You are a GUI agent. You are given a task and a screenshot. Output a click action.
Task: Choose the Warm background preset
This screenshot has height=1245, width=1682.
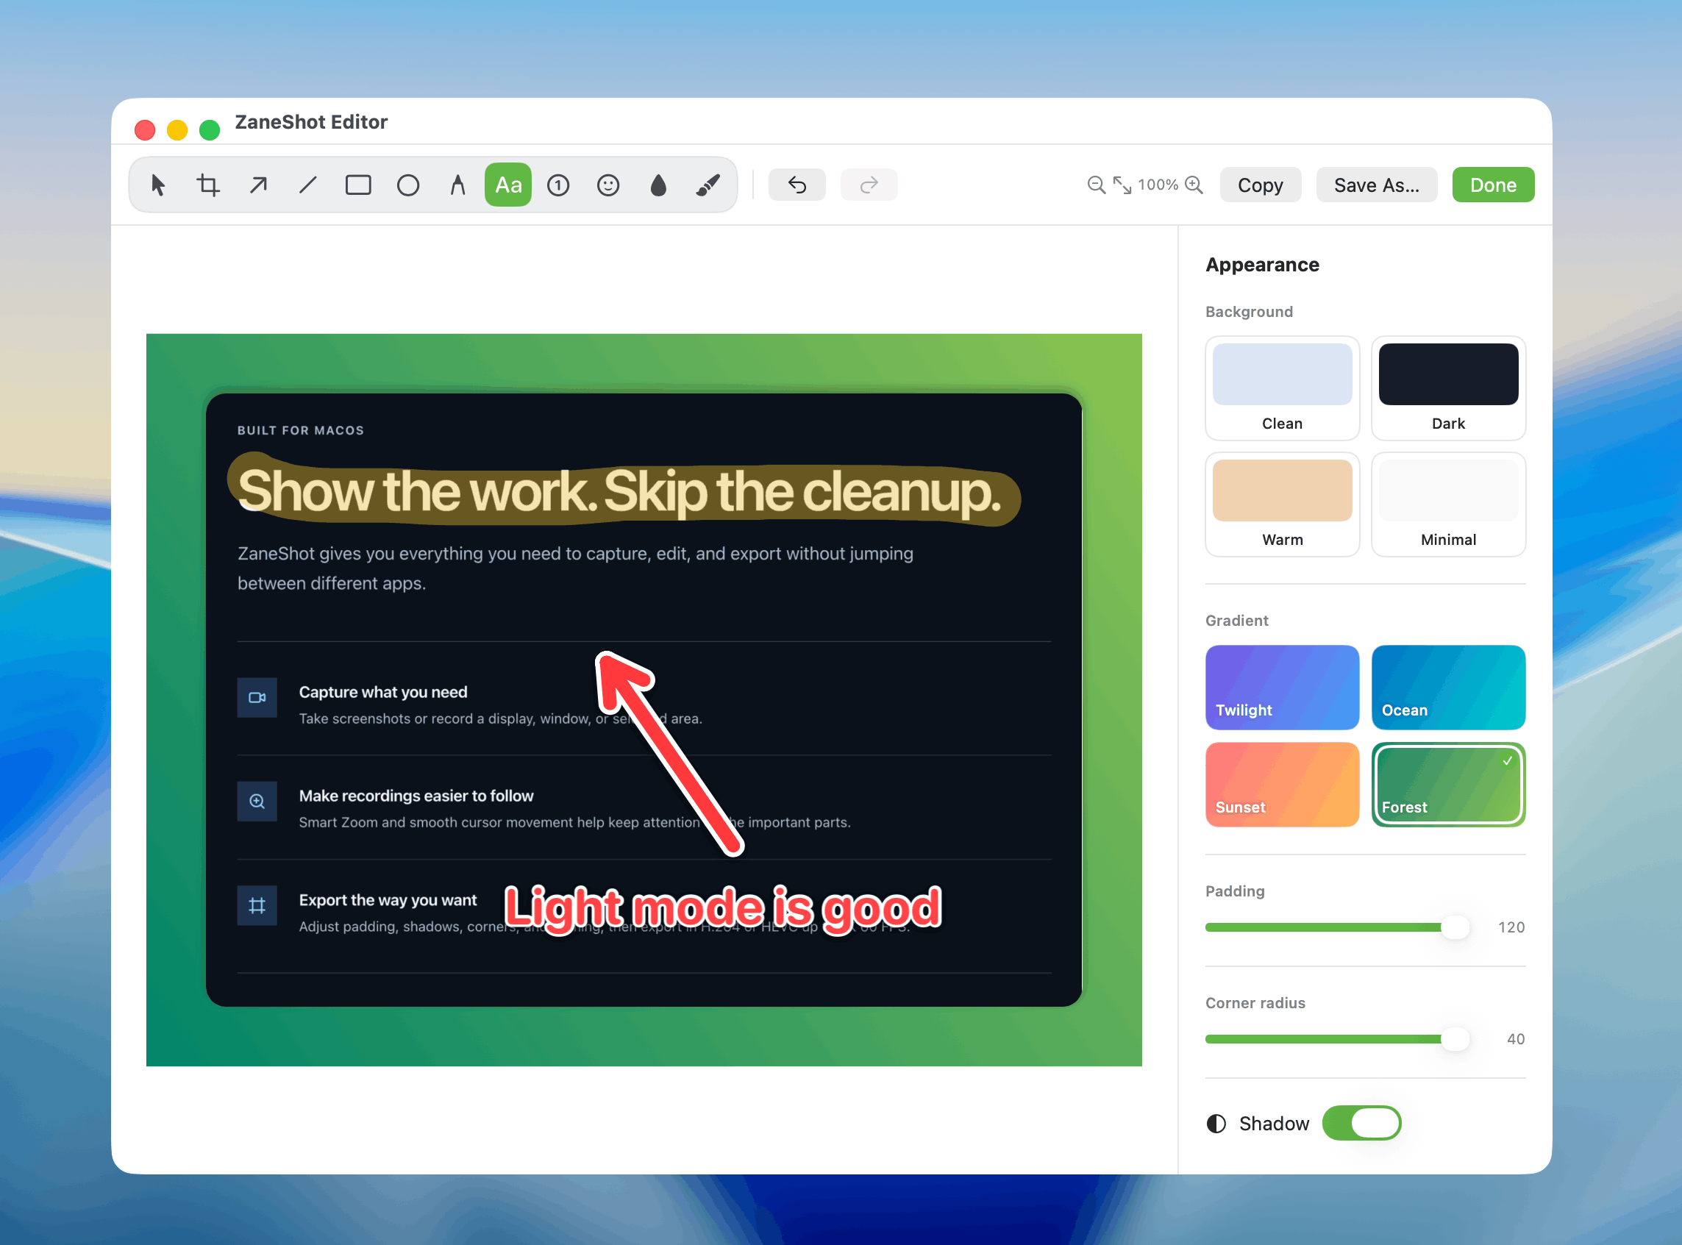1282,504
